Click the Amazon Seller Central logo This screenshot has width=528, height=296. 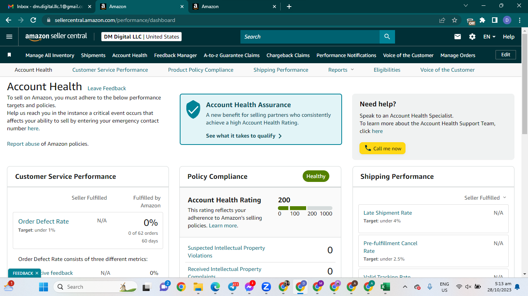pos(56,37)
